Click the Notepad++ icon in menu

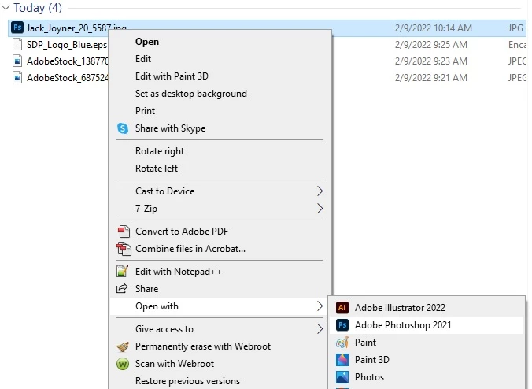tap(122, 272)
